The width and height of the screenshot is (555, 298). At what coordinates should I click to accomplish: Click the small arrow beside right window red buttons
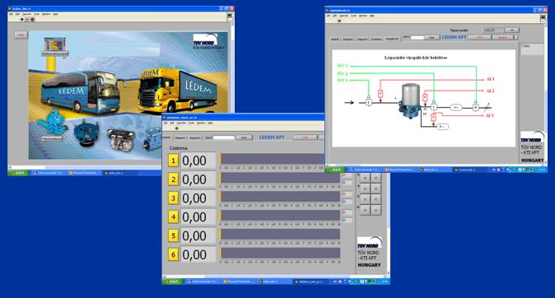[516, 37]
